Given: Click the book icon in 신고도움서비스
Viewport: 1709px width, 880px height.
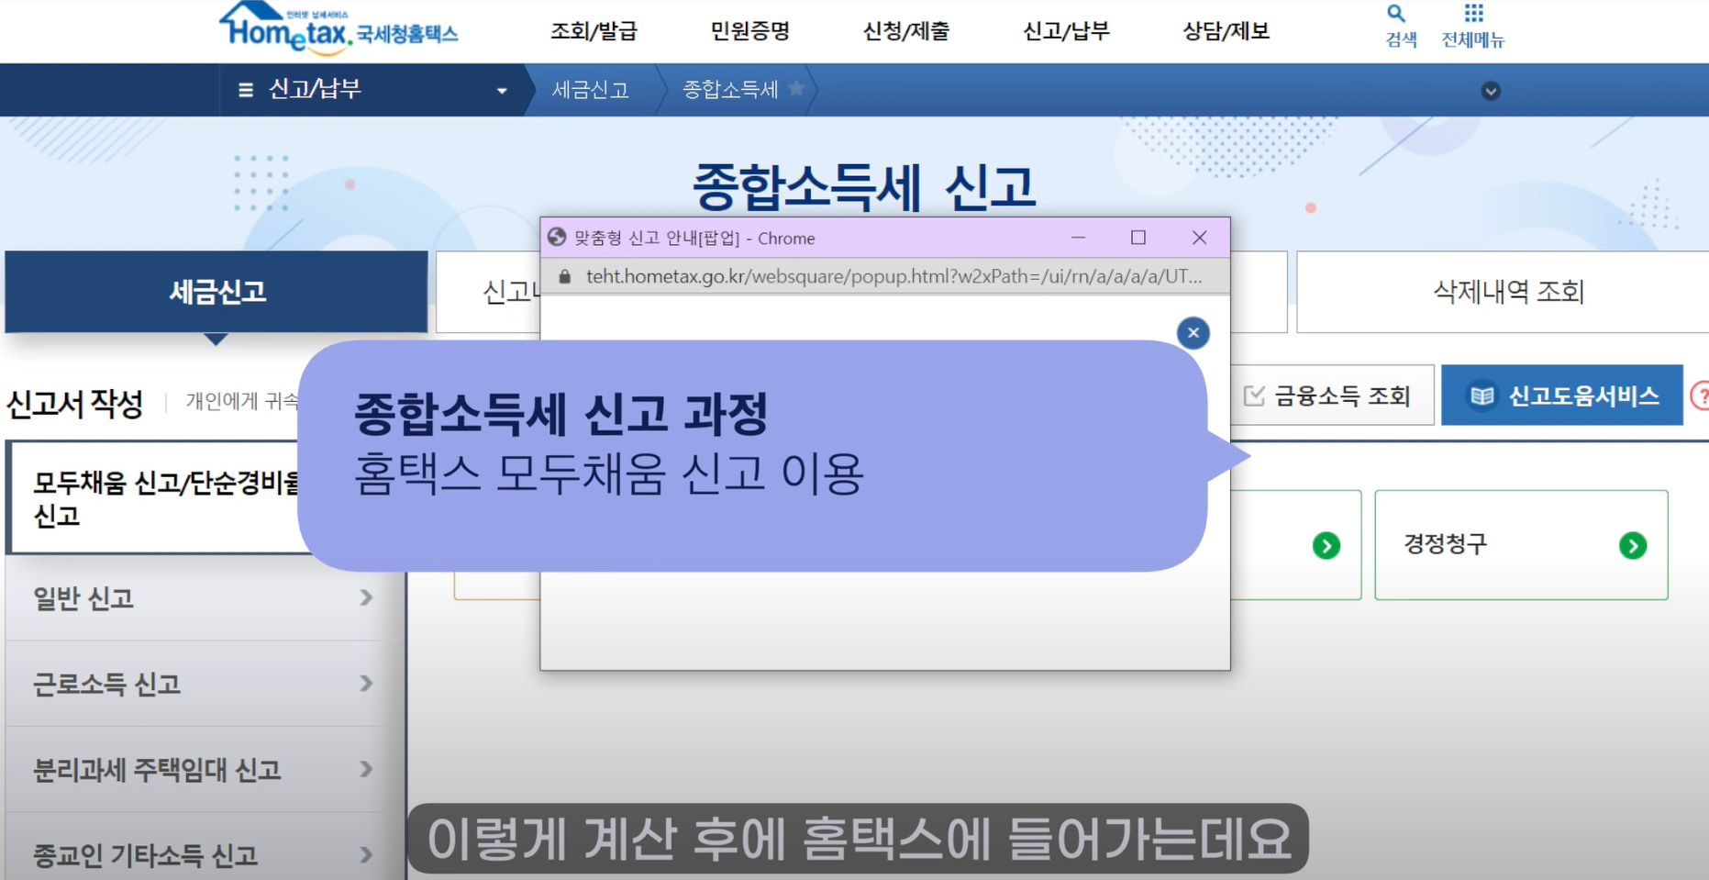Looking at the screenshot, I should 1482,395.
